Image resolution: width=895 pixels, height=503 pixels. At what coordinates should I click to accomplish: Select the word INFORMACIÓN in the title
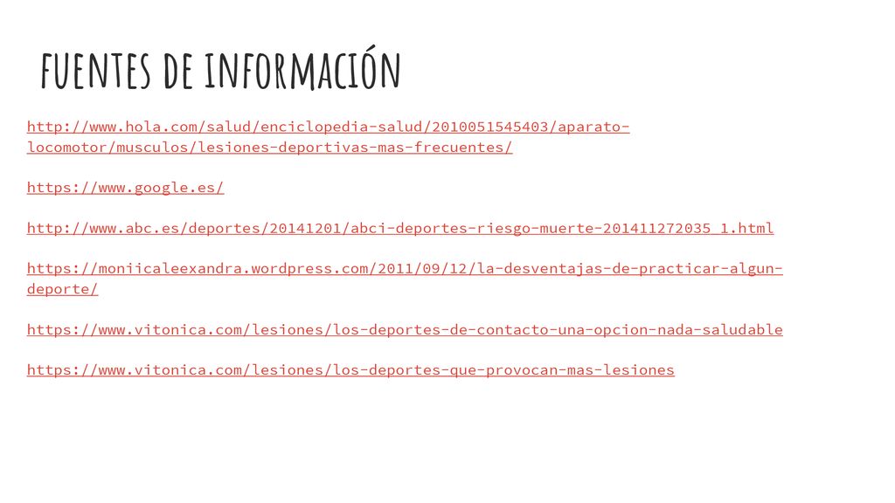302,70
